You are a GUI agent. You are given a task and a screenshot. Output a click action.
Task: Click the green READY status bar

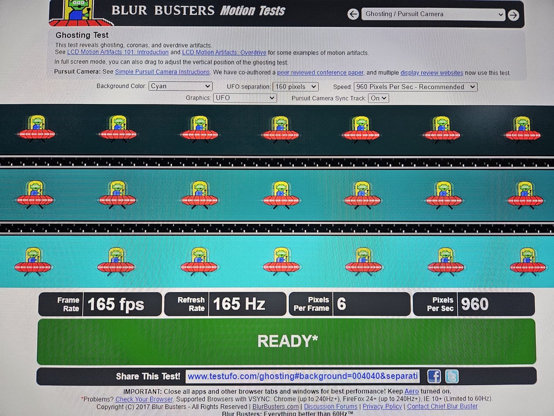pyautogui.click(x=287, y=341)
